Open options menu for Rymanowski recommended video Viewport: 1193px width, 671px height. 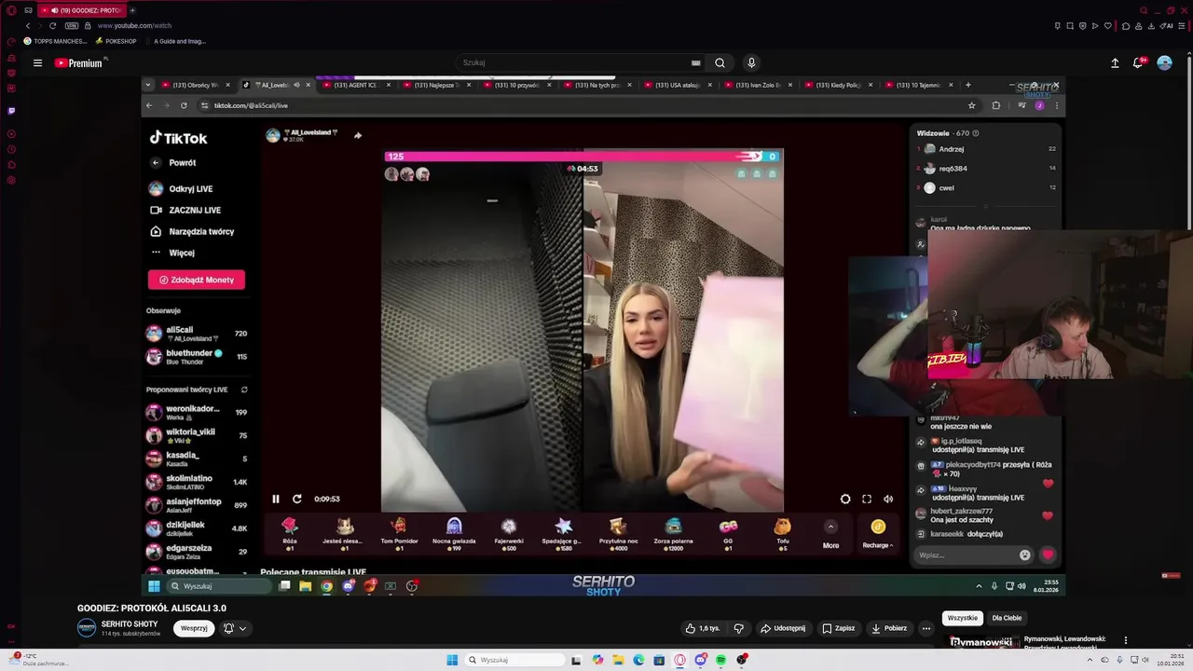point(1125,641)
